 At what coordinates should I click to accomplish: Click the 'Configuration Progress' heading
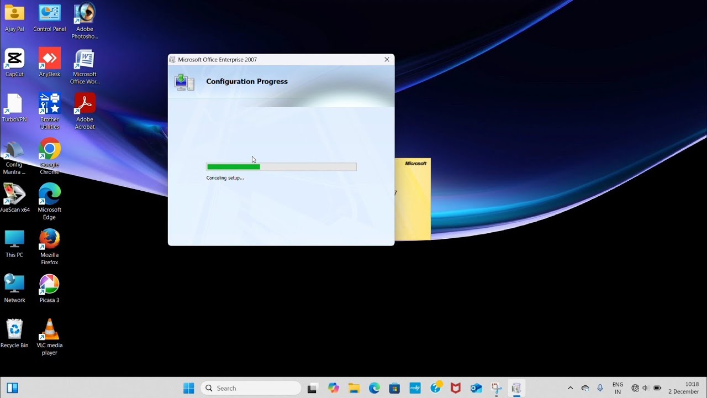(x=247, y=81)
